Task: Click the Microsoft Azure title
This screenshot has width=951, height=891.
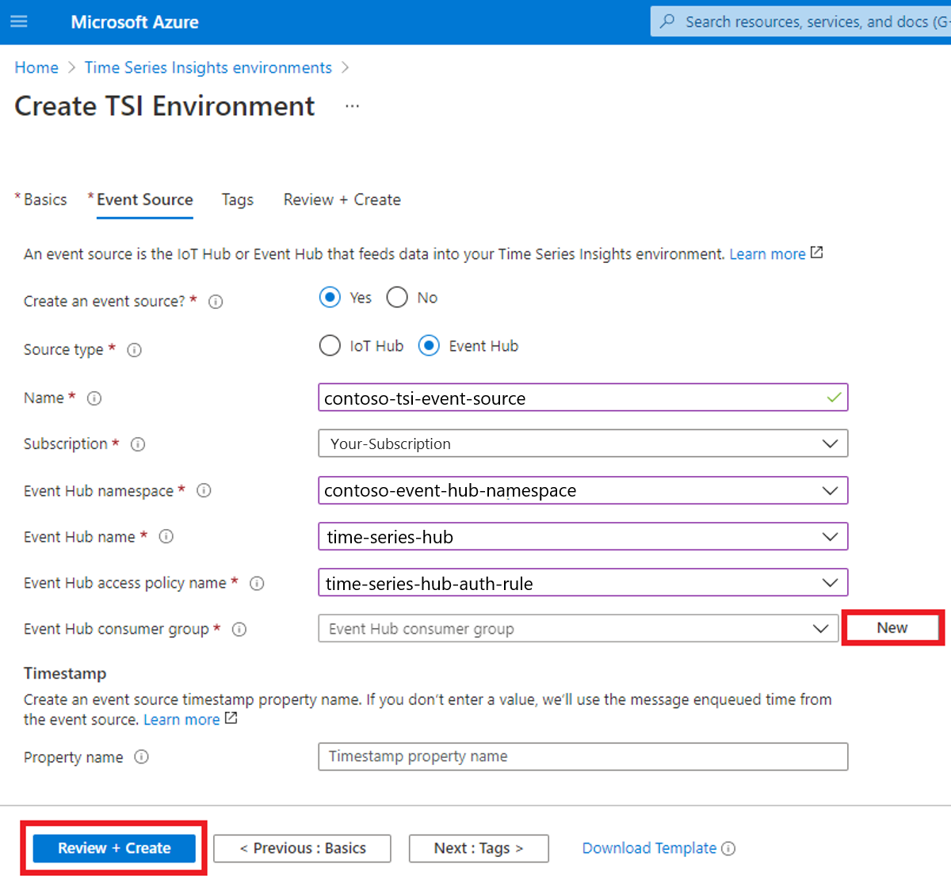Action: pyautogui.click(x=135, y=22)
